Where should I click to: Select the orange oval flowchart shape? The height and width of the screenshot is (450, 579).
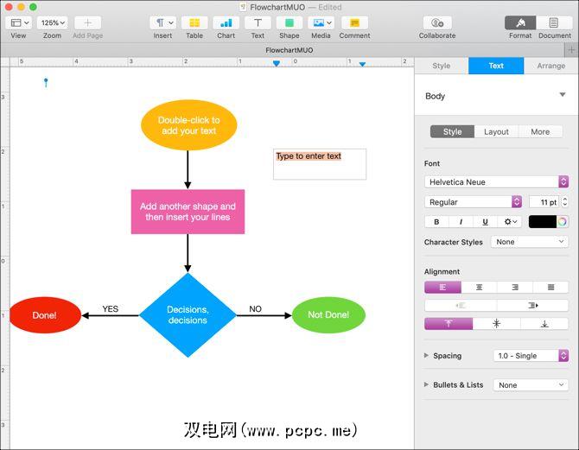188,125
